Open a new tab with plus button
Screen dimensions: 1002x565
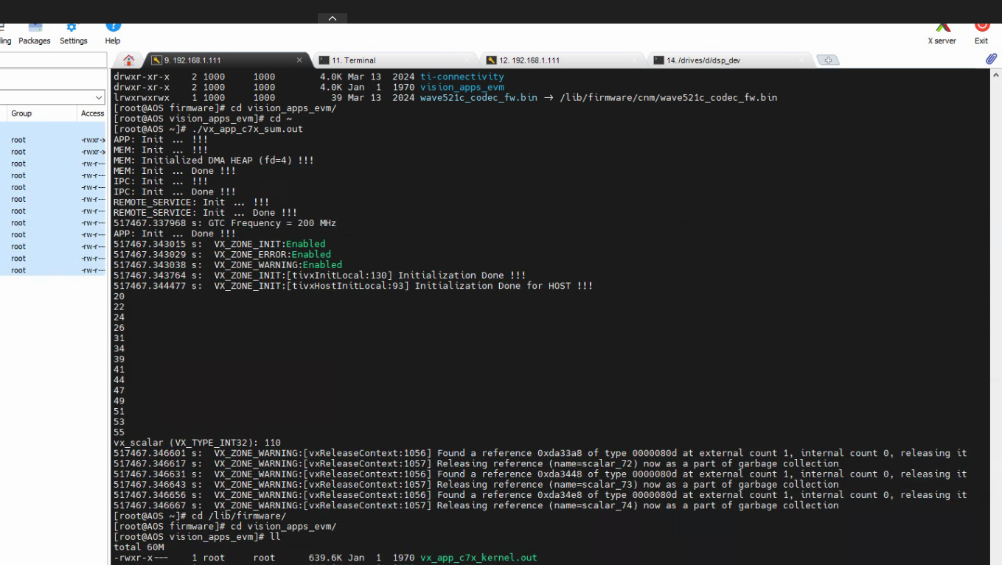[x=827, y=60]
